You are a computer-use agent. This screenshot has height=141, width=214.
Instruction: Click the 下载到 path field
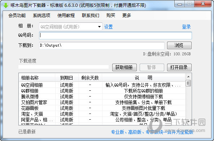point(102,46)
